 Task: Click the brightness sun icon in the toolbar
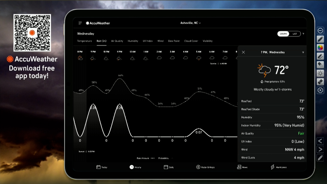pyautogui.click(x=320, y=73)
